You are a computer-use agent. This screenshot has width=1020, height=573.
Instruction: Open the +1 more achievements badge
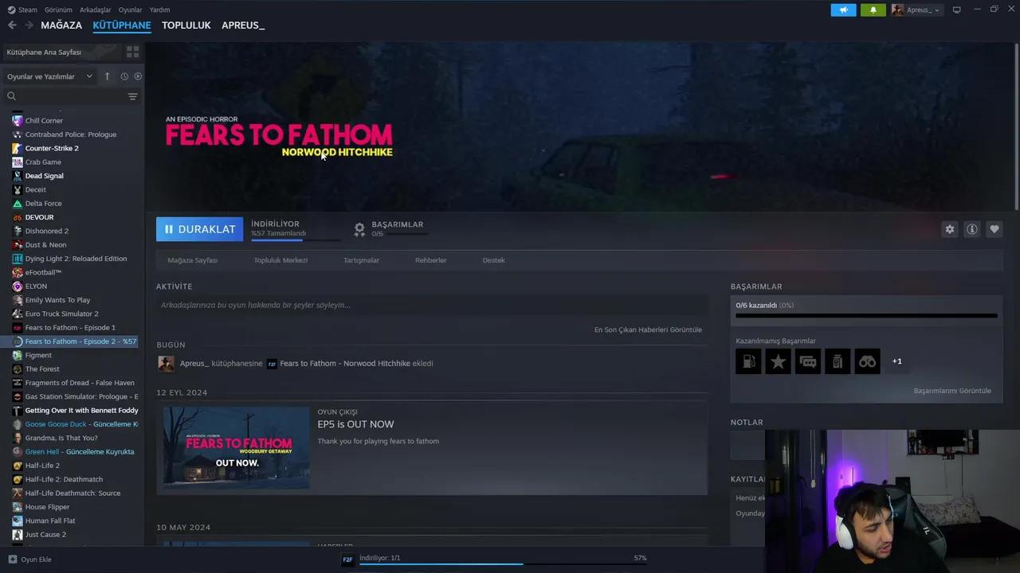(897, 361)
